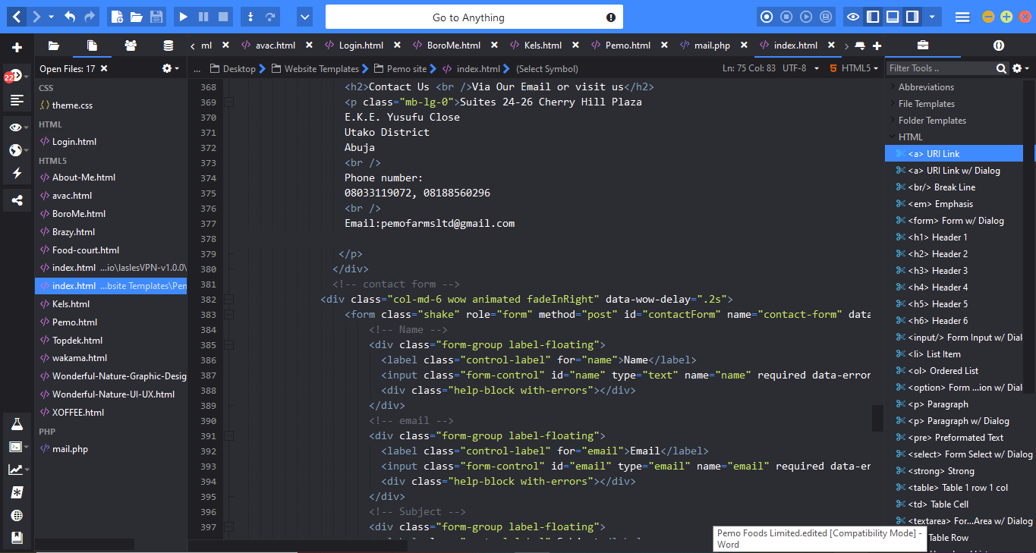Click the Filter Tools search field
Viewport: 1036px width, 553px height.
point(940,68)
